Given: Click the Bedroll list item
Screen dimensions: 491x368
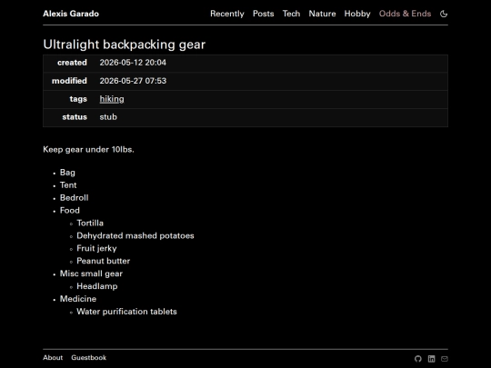Looking at the screenshot, I should 75,198.
